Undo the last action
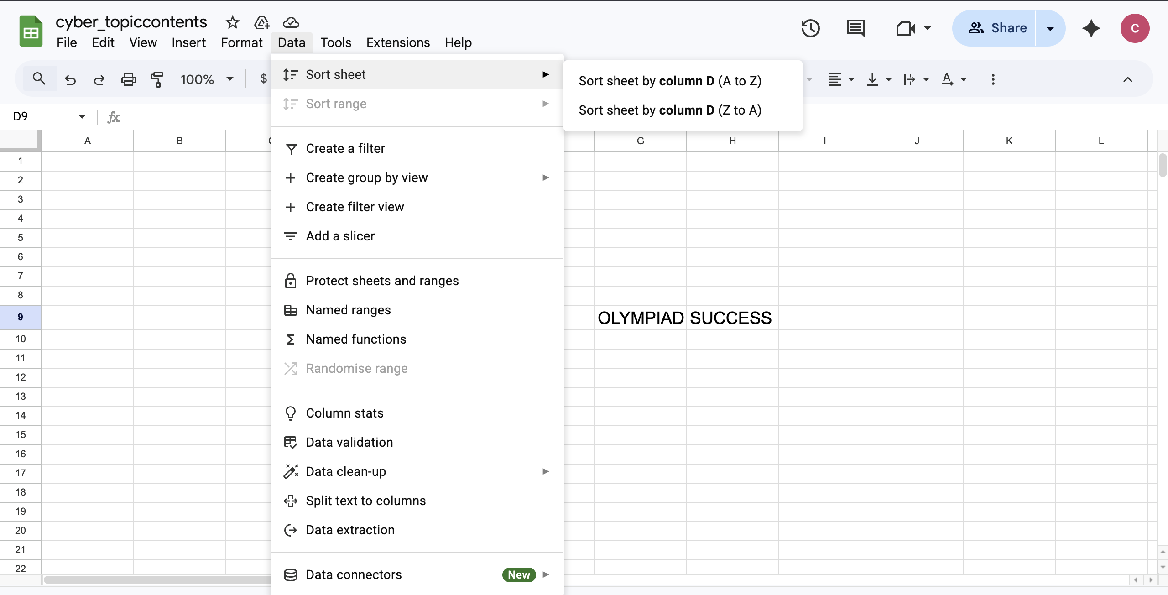This screenshot has width=1168, height=595. pos(70,78)
